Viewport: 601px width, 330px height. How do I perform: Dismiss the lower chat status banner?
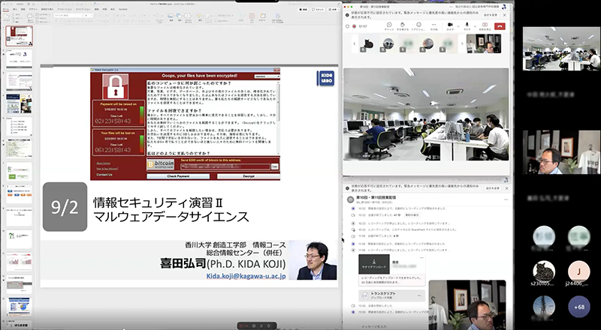click(x=506, y=188)
